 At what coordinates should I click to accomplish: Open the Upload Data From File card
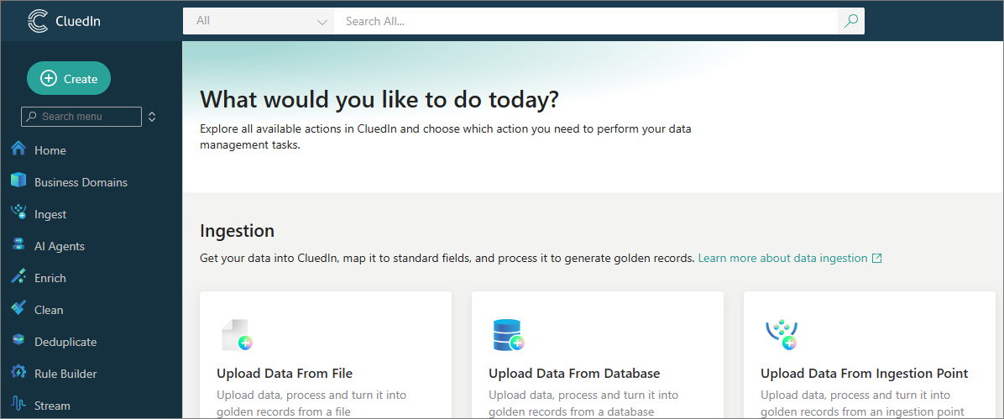click(x=326, y=361)
